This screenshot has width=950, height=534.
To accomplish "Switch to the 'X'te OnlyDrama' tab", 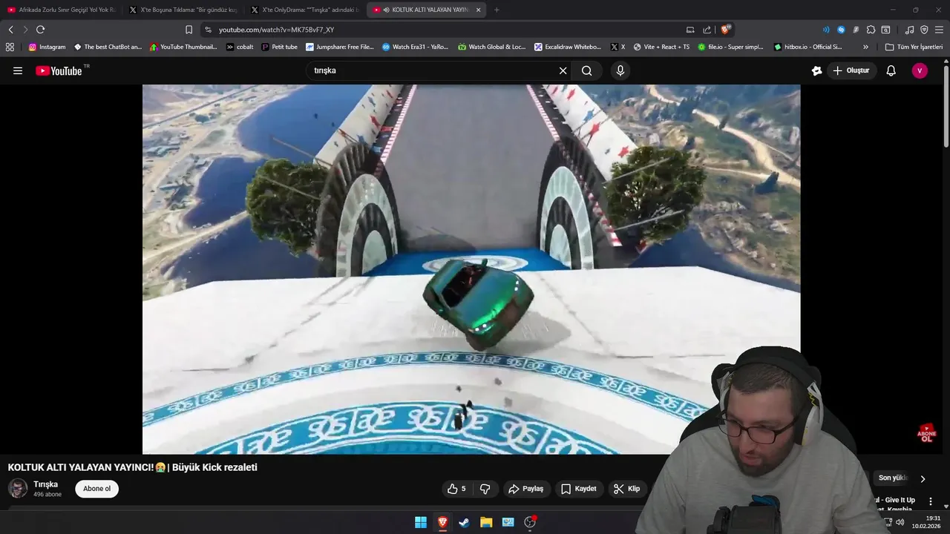I will click(305, 10).
